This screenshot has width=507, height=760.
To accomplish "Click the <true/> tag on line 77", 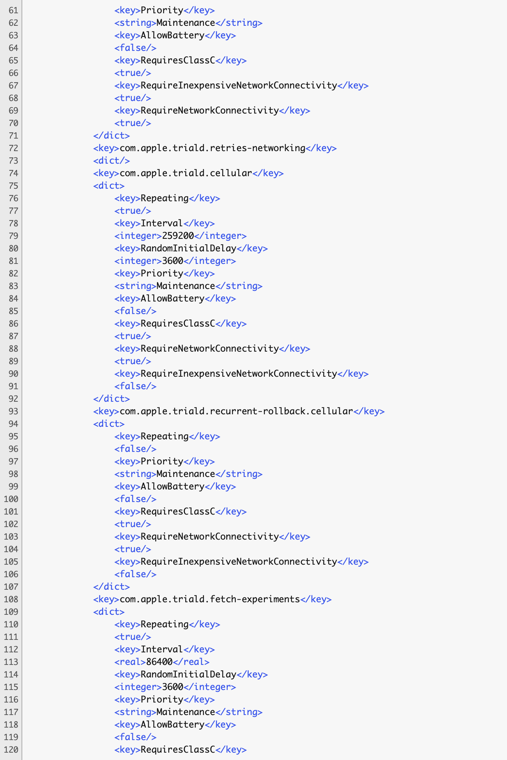I will [x=133, y=211].
